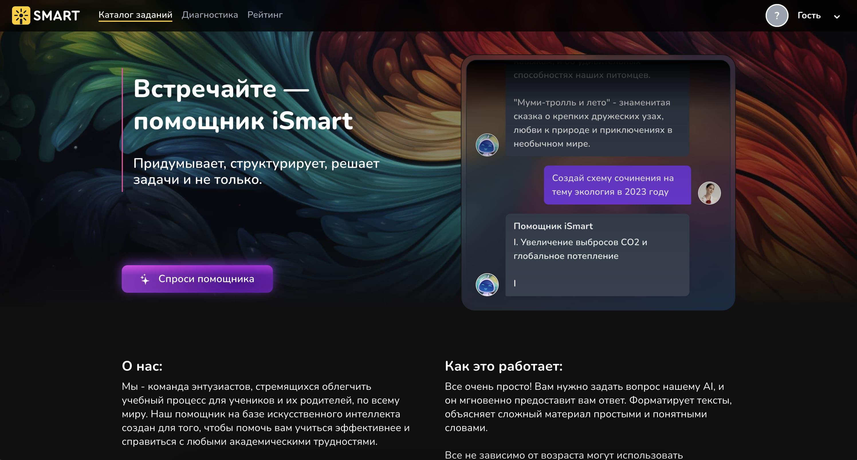Go to the Рейтинг tab

265,15
